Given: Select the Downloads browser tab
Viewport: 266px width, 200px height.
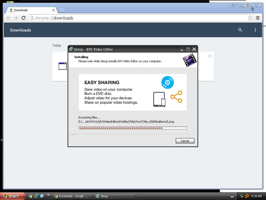Looking at the screenshot, I should click(31, 10).
